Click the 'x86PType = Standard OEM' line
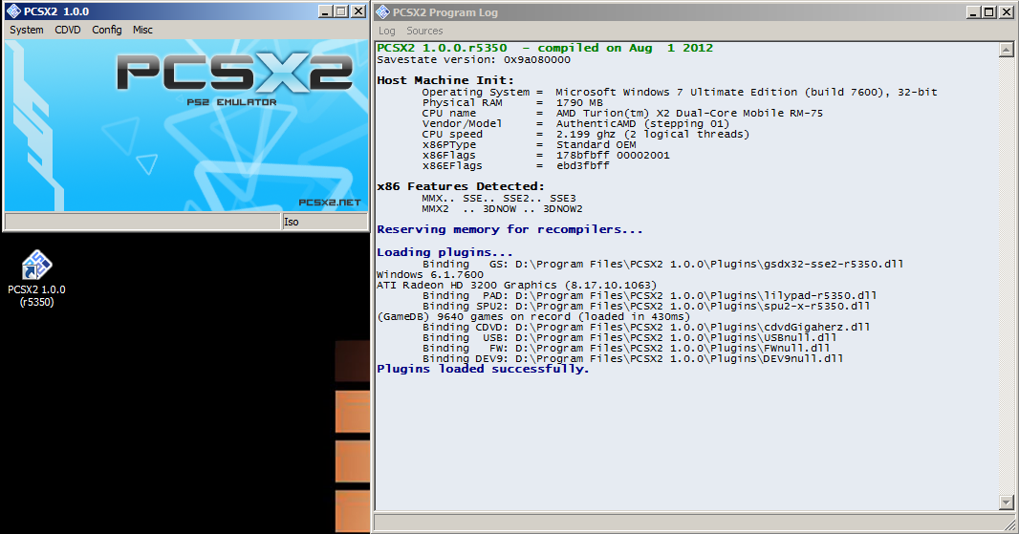1019x534 pixels. (x=529, y=145)
